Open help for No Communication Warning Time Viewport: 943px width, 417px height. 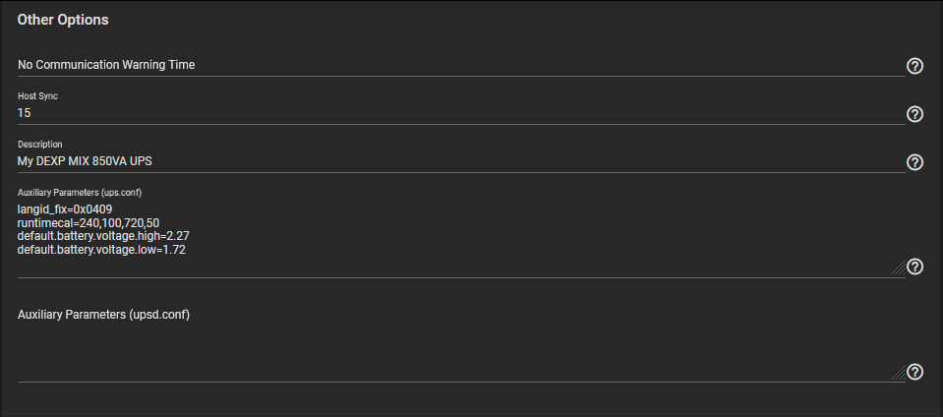tap(914, 66)
